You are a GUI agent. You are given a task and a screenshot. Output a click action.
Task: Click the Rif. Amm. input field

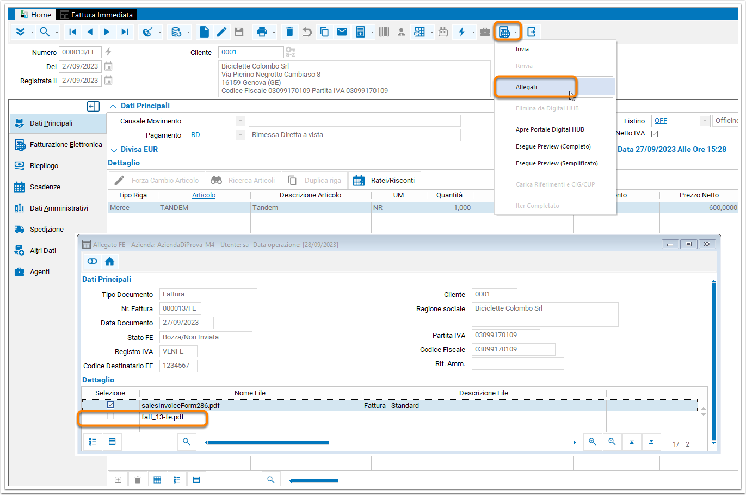pos(517,363)
